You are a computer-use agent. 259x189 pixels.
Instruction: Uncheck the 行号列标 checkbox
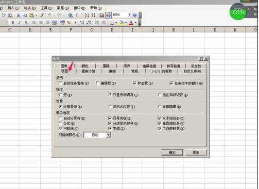[110, 118]
